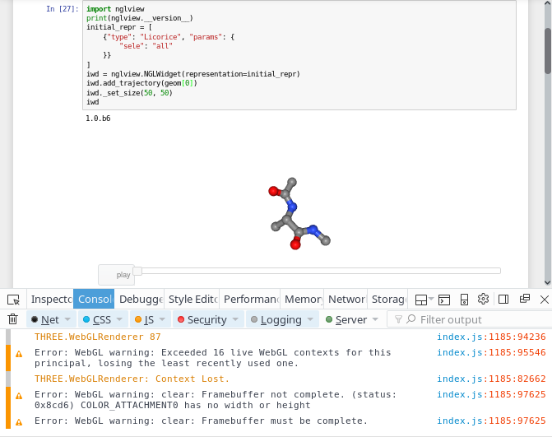Click the notebook vertical scrollbar thumb

click(548, 51)
